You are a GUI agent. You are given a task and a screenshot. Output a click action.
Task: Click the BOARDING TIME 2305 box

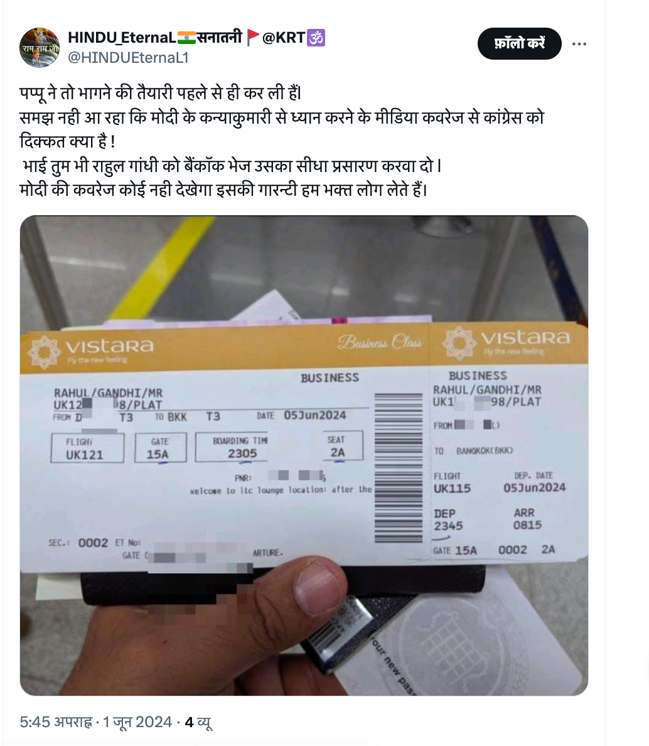click(242, 446)
